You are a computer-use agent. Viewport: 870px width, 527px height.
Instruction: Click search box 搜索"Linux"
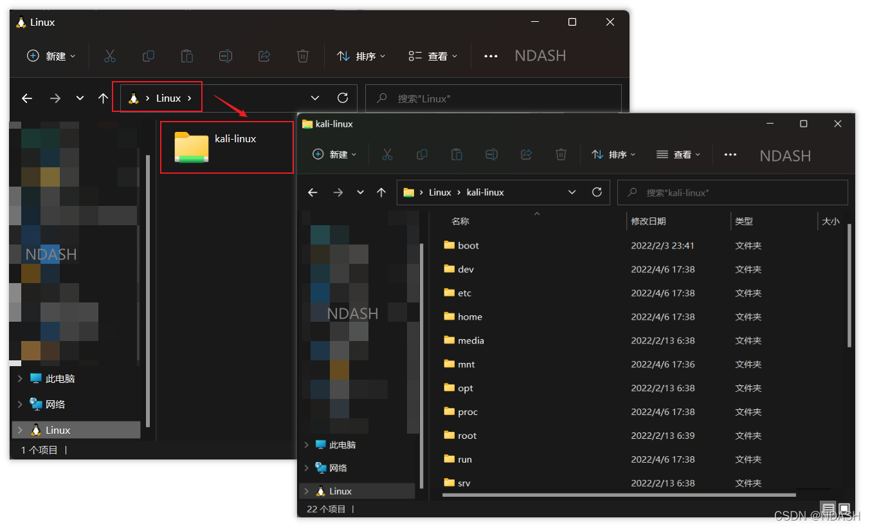tap(493, 98)
